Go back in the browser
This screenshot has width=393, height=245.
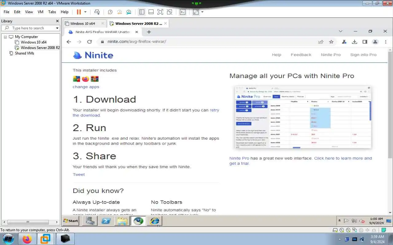click(69, 42)
